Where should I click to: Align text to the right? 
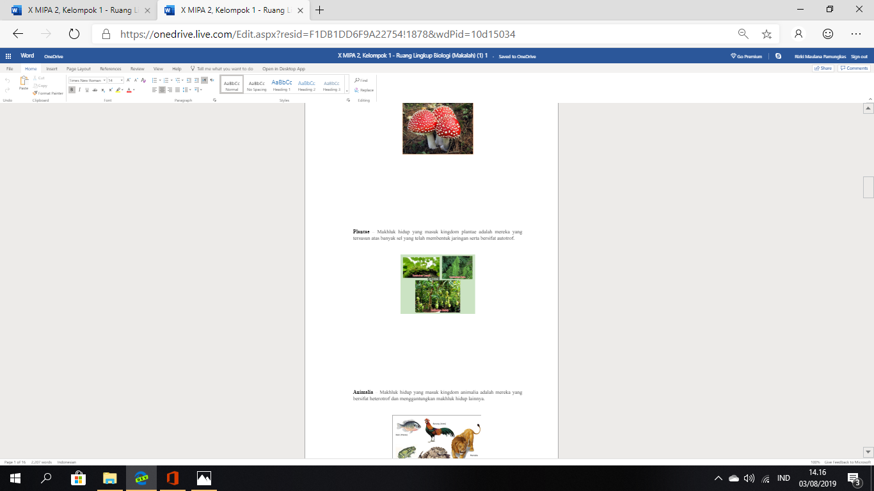170,90
